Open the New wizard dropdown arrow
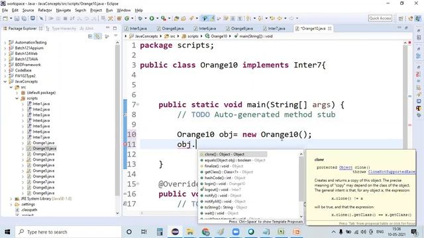Screen dimensions: 424x238 pos(11,19)
